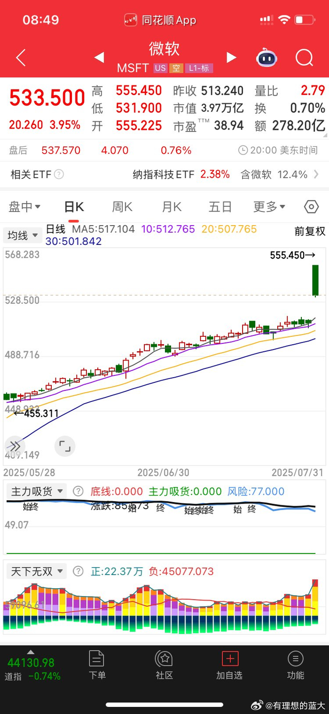Tap the related ETF help icon
Screen dimensions: 329x714
click(59, 175)
